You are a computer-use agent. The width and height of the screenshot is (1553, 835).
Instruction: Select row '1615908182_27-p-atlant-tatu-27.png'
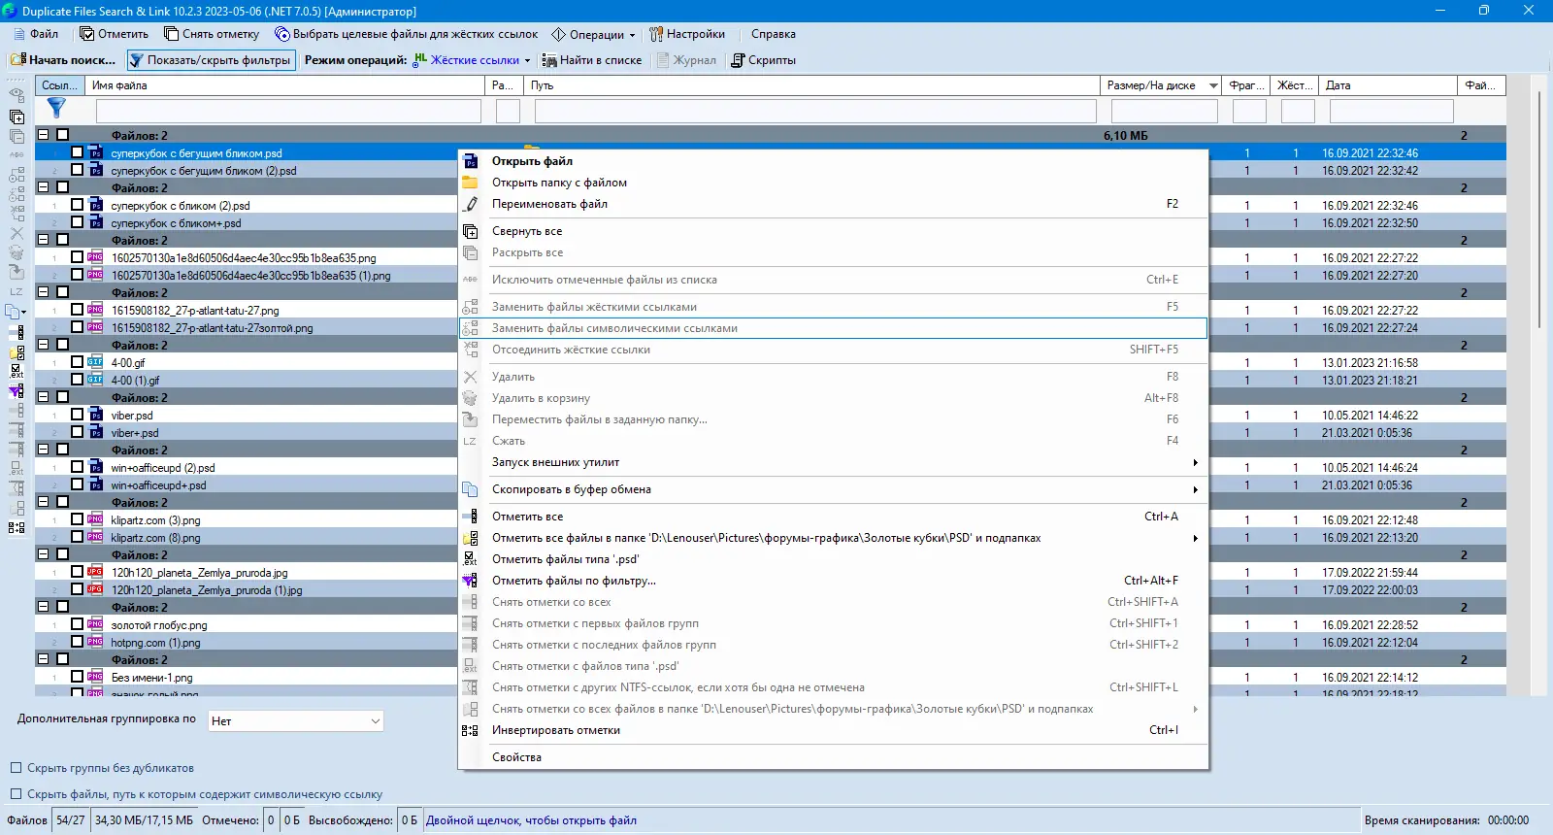coord(194,311)
